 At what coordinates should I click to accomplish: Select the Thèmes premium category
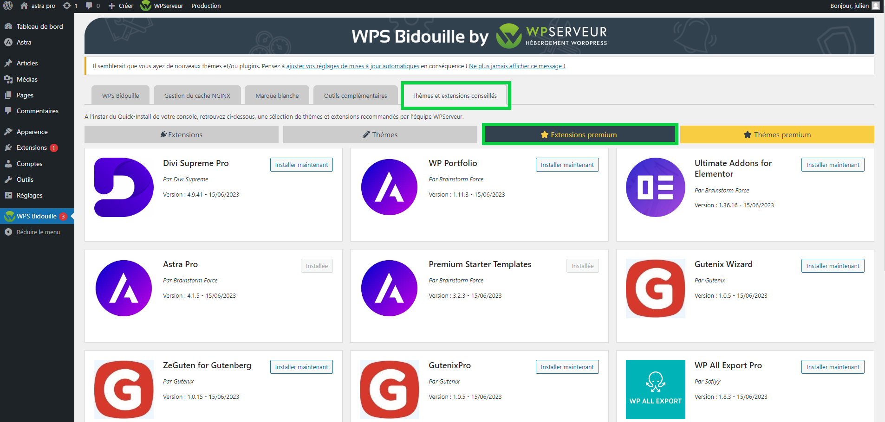point(777,134)
